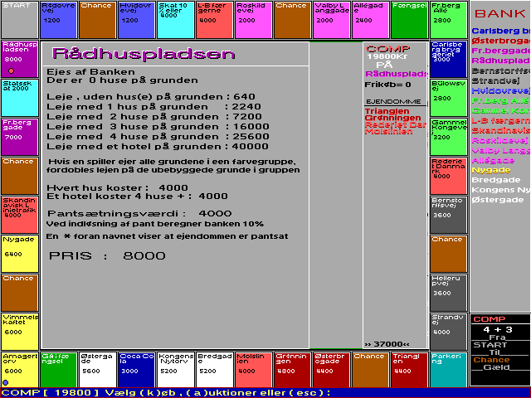Image resolution: width=531 pixels, height=398 pixels.
Task: Select the Grønningen 4800 board square
Action: click(x=292, y=370)
